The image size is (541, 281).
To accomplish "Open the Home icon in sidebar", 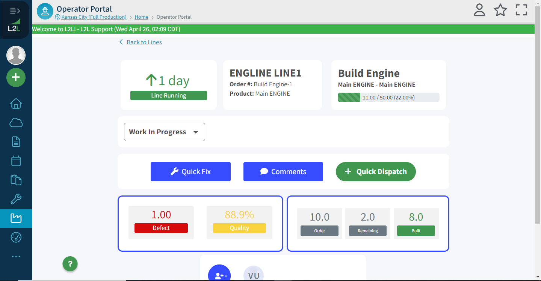I will tap(16, 104).
